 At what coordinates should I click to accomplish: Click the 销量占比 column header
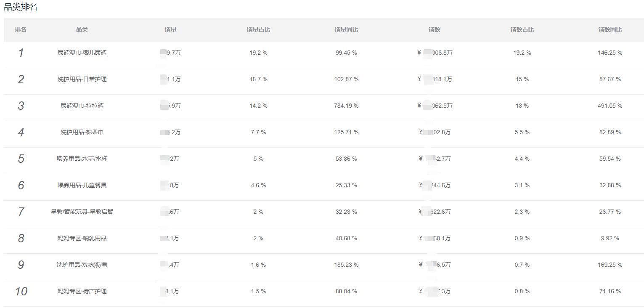point(258,29)
